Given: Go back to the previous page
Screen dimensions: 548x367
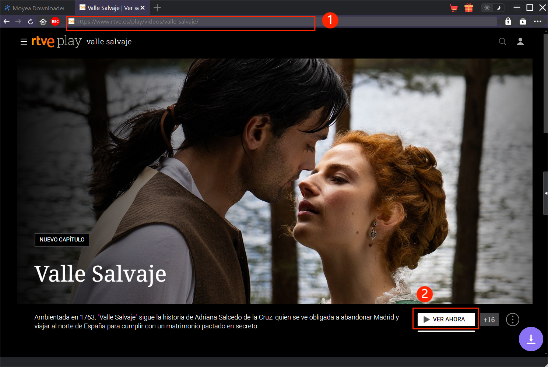Looking at the screenshot, I should (x=6, y=21).
